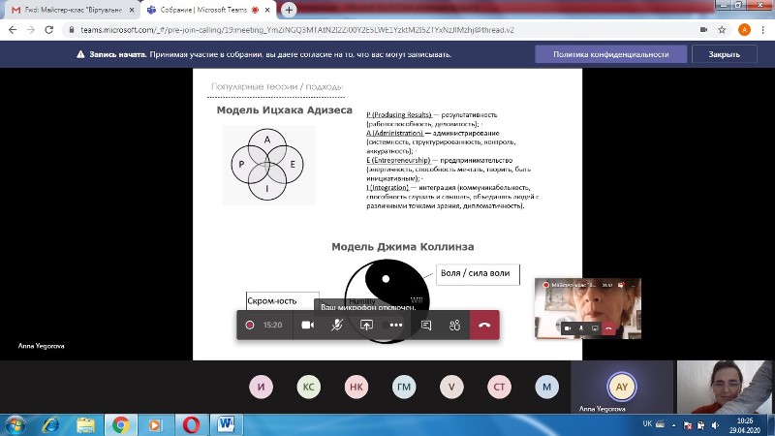This screenshot has height=436, width=775.
Task: Click own video thumbnail in bottom strip
Action: tap(724, 387)
